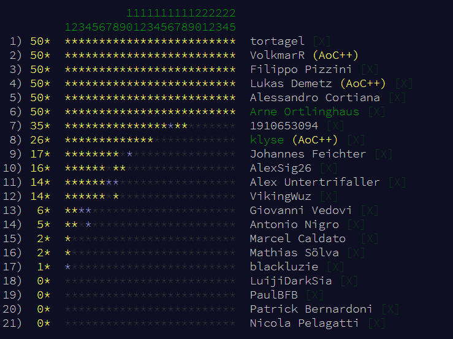The width and height of the screenshot is (453, 339).
Task: Remove Johannes Feichter via [X]
Action: (x=384, y=154)
